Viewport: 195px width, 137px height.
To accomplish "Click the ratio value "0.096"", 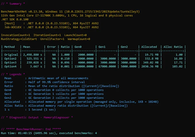I will 65,63.
